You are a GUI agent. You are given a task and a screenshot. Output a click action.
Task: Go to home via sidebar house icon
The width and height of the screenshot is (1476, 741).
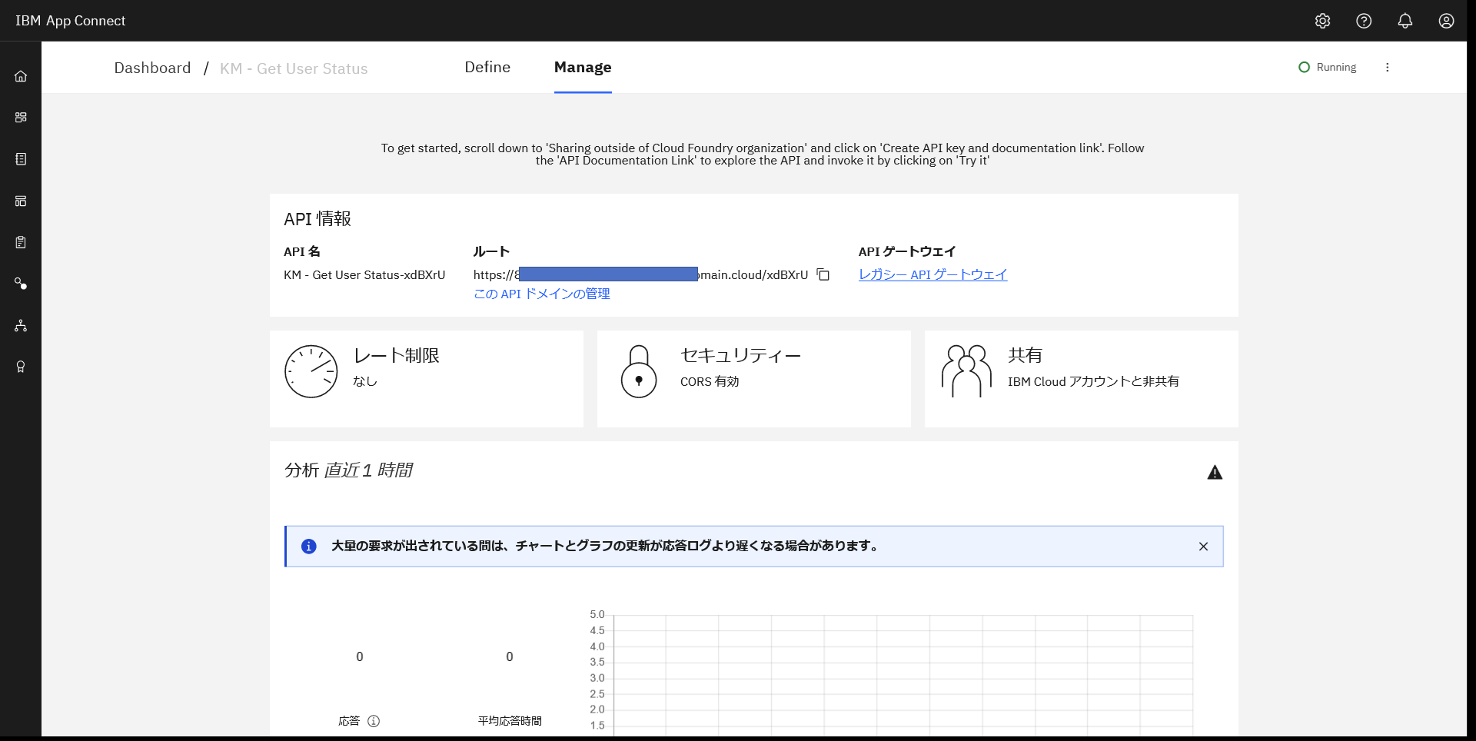(x=21, y=76)
